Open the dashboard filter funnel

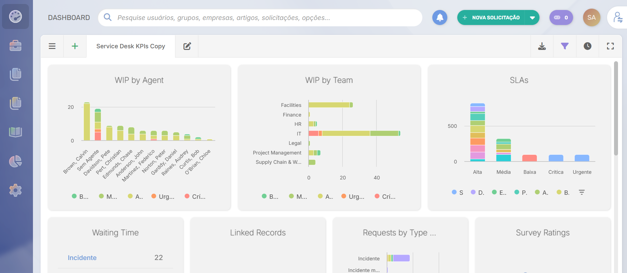(564, 46)
